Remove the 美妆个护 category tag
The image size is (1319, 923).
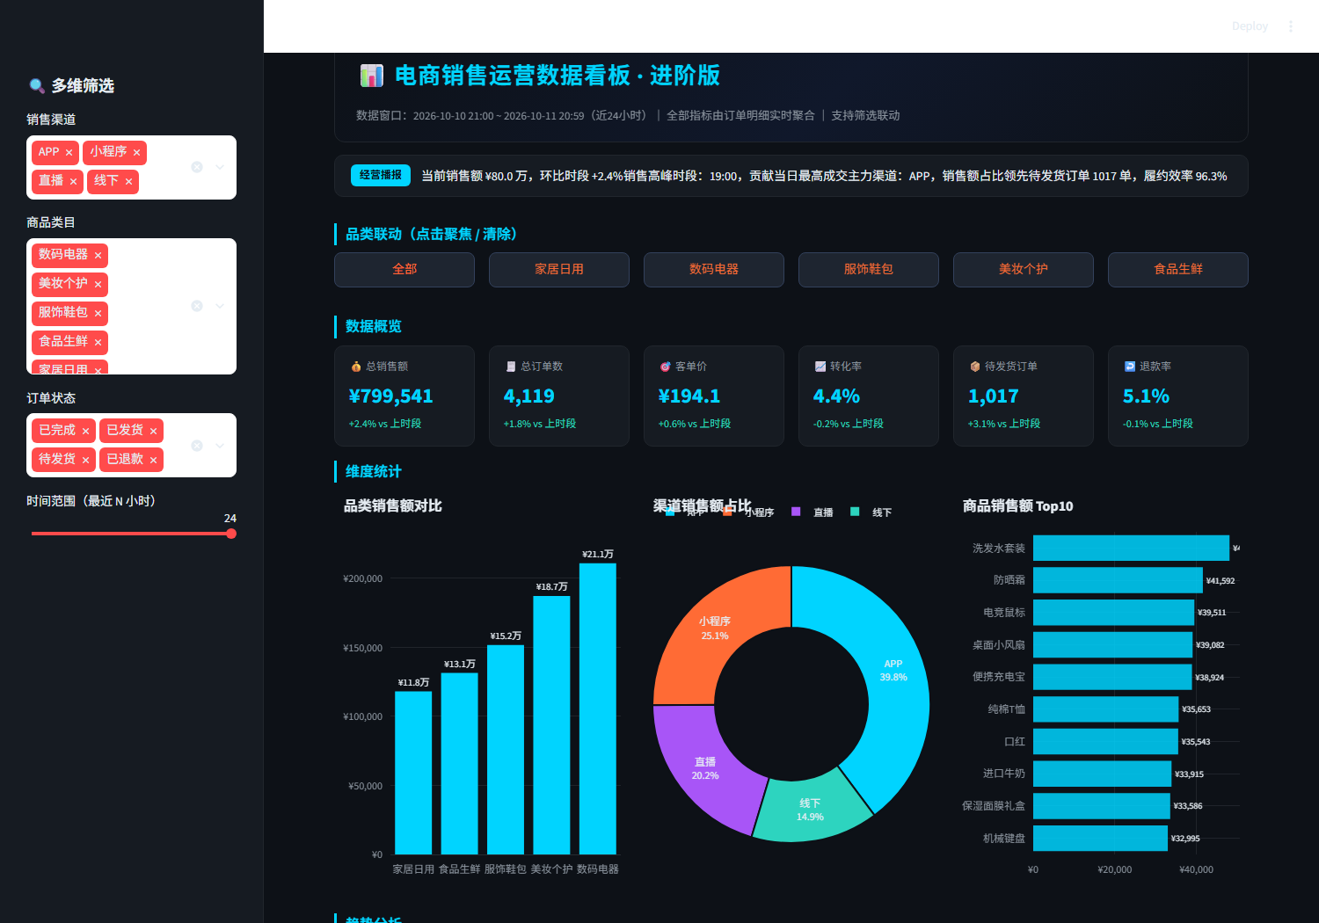click(x=98, y=285)
